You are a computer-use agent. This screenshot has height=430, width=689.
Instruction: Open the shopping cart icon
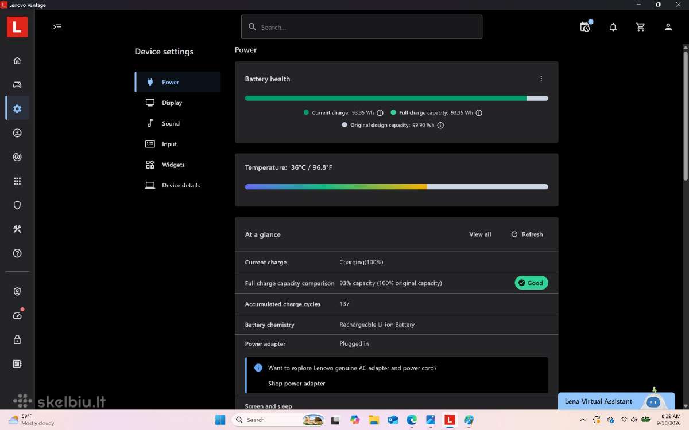coord(641,27)
